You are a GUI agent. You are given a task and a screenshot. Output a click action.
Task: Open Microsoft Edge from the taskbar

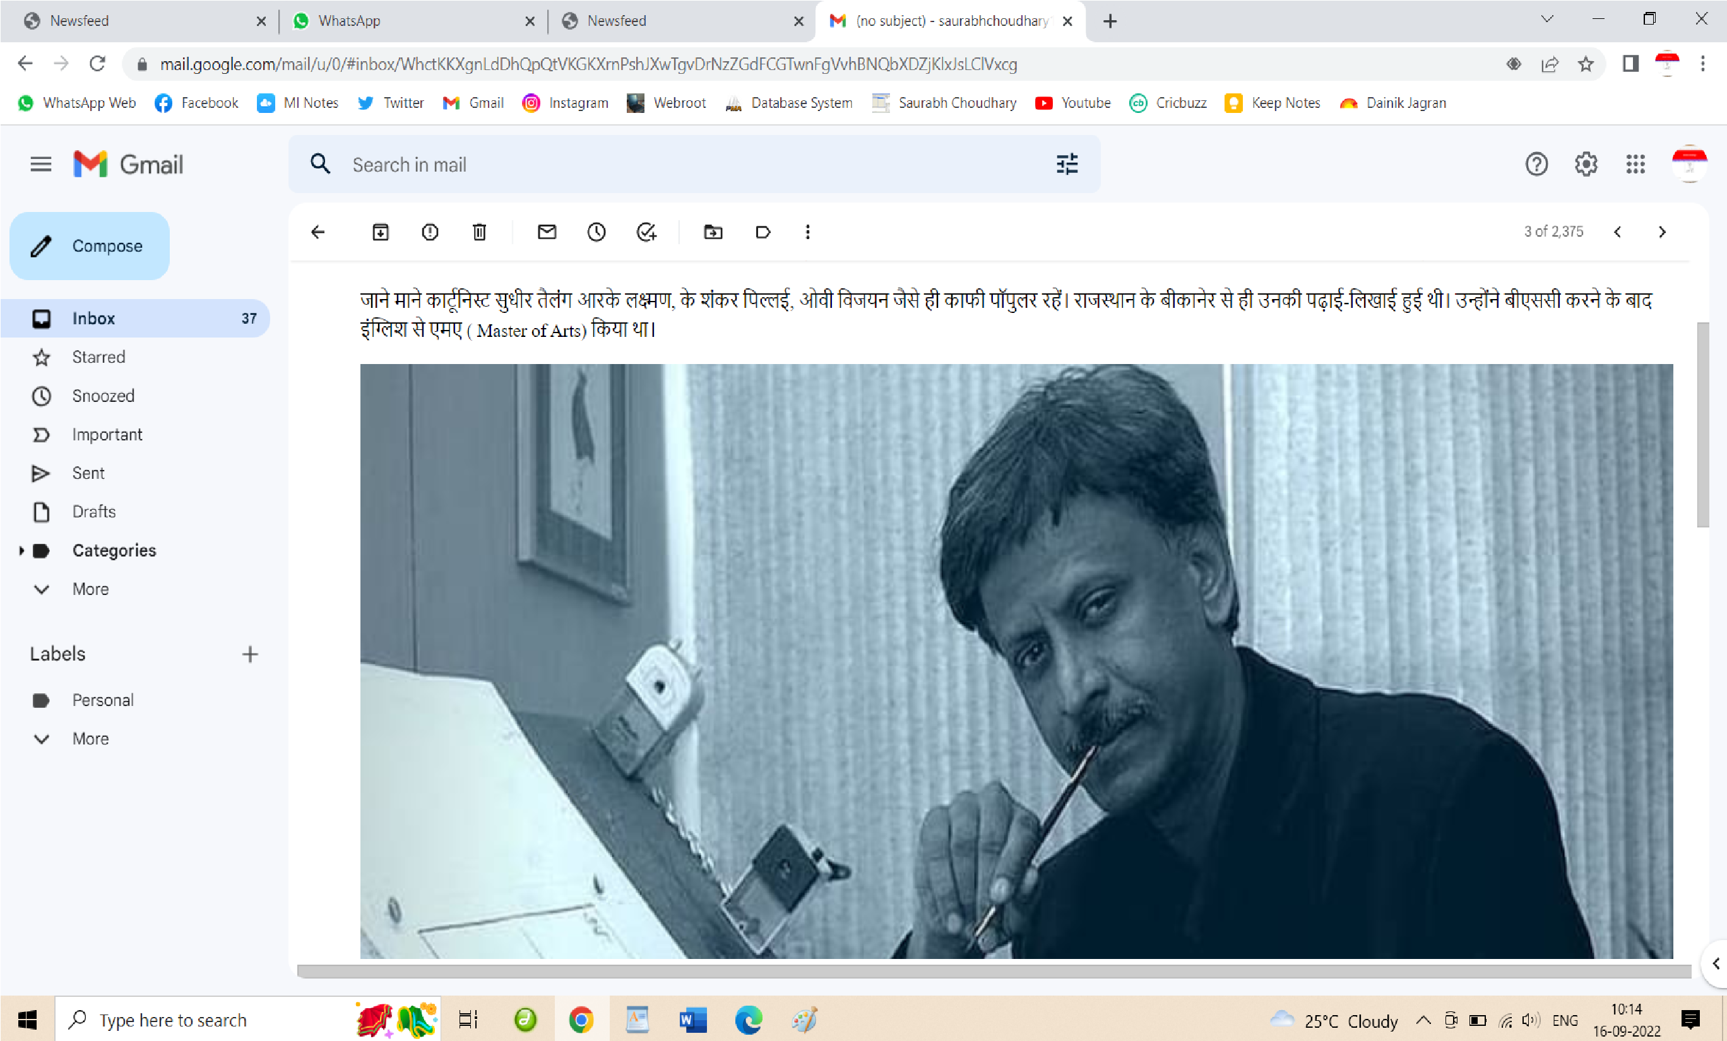pyautogui.click(x=749, y=1020)
